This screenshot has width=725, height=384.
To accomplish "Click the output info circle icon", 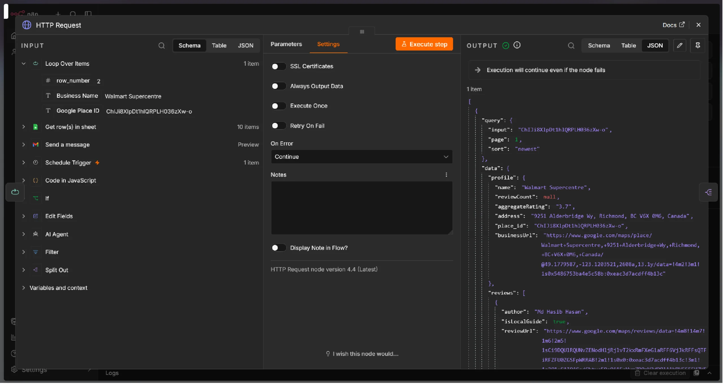I will pos(517,45).
